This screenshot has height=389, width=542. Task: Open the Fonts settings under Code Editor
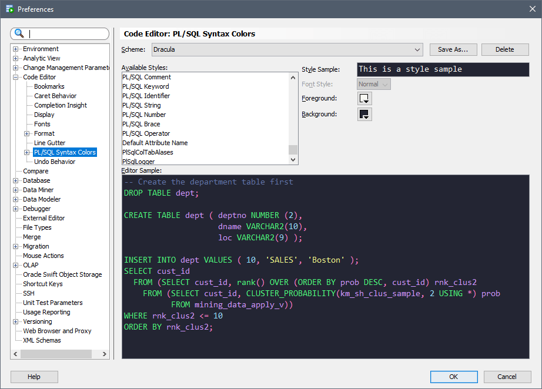tap(42, 124)
